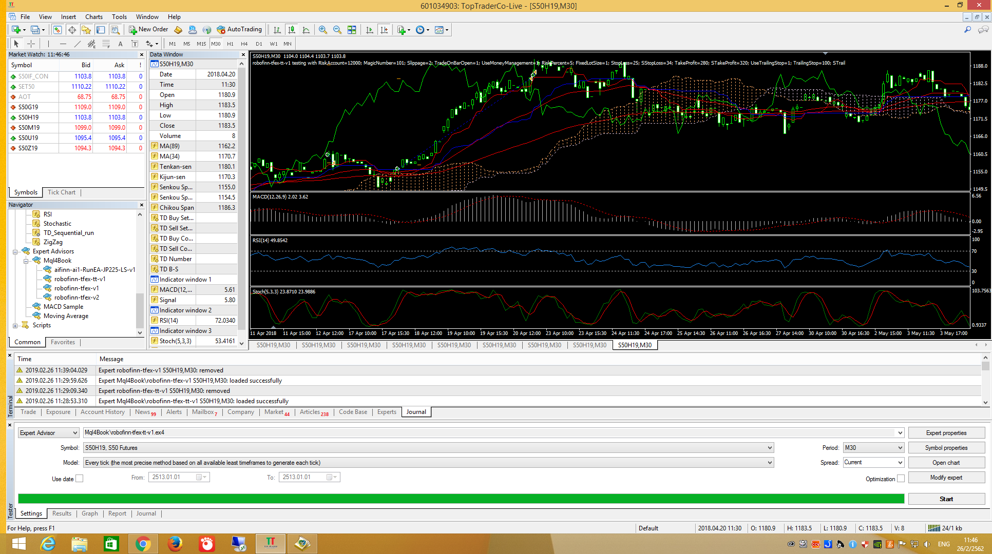992x554 pixels.
Task: Open the Model dropdown list
Action: click(769, 463)
